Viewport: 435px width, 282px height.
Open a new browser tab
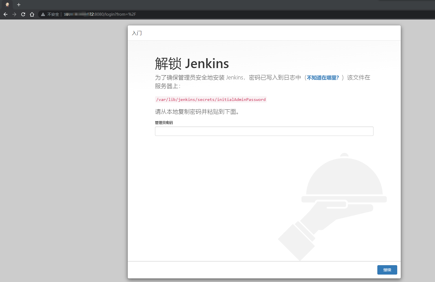pyautogui.click(x=19, y=5)
